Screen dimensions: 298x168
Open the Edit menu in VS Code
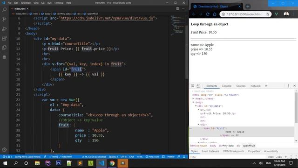16,3
